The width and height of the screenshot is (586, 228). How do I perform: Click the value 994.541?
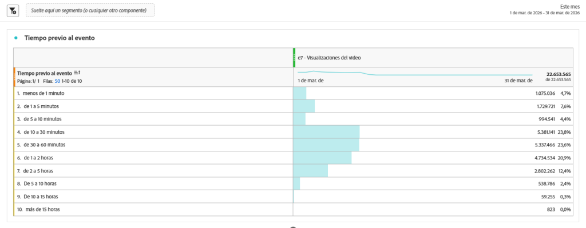click(x=547, y=119)
